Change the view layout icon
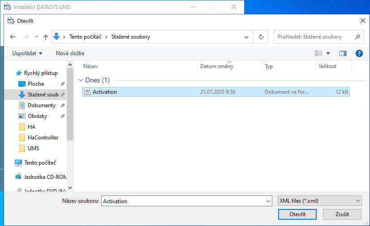The image size is (370, 226). click(318, 53)
